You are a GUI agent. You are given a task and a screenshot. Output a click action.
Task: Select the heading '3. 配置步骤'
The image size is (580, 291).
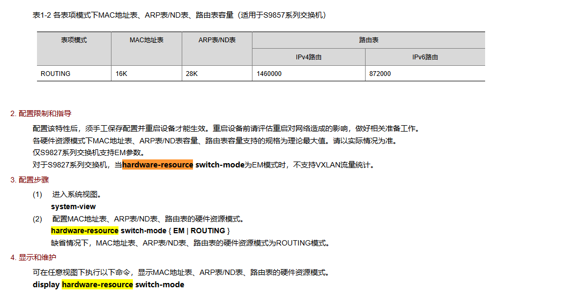29,180
